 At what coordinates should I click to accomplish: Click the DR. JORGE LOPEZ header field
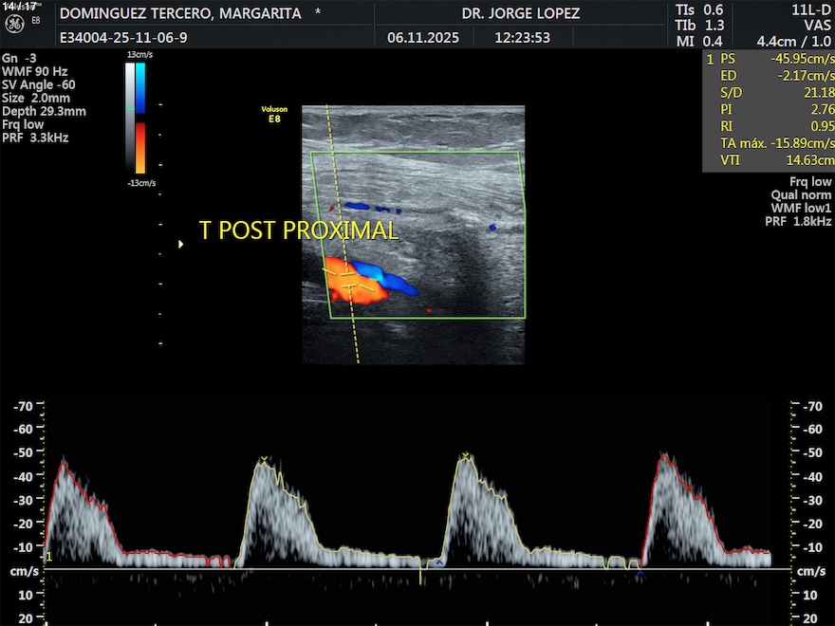tap(520, 13)
